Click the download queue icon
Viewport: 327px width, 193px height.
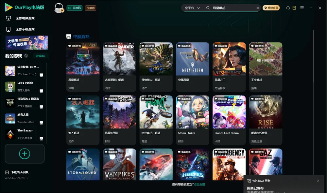[x=7, y=172]
